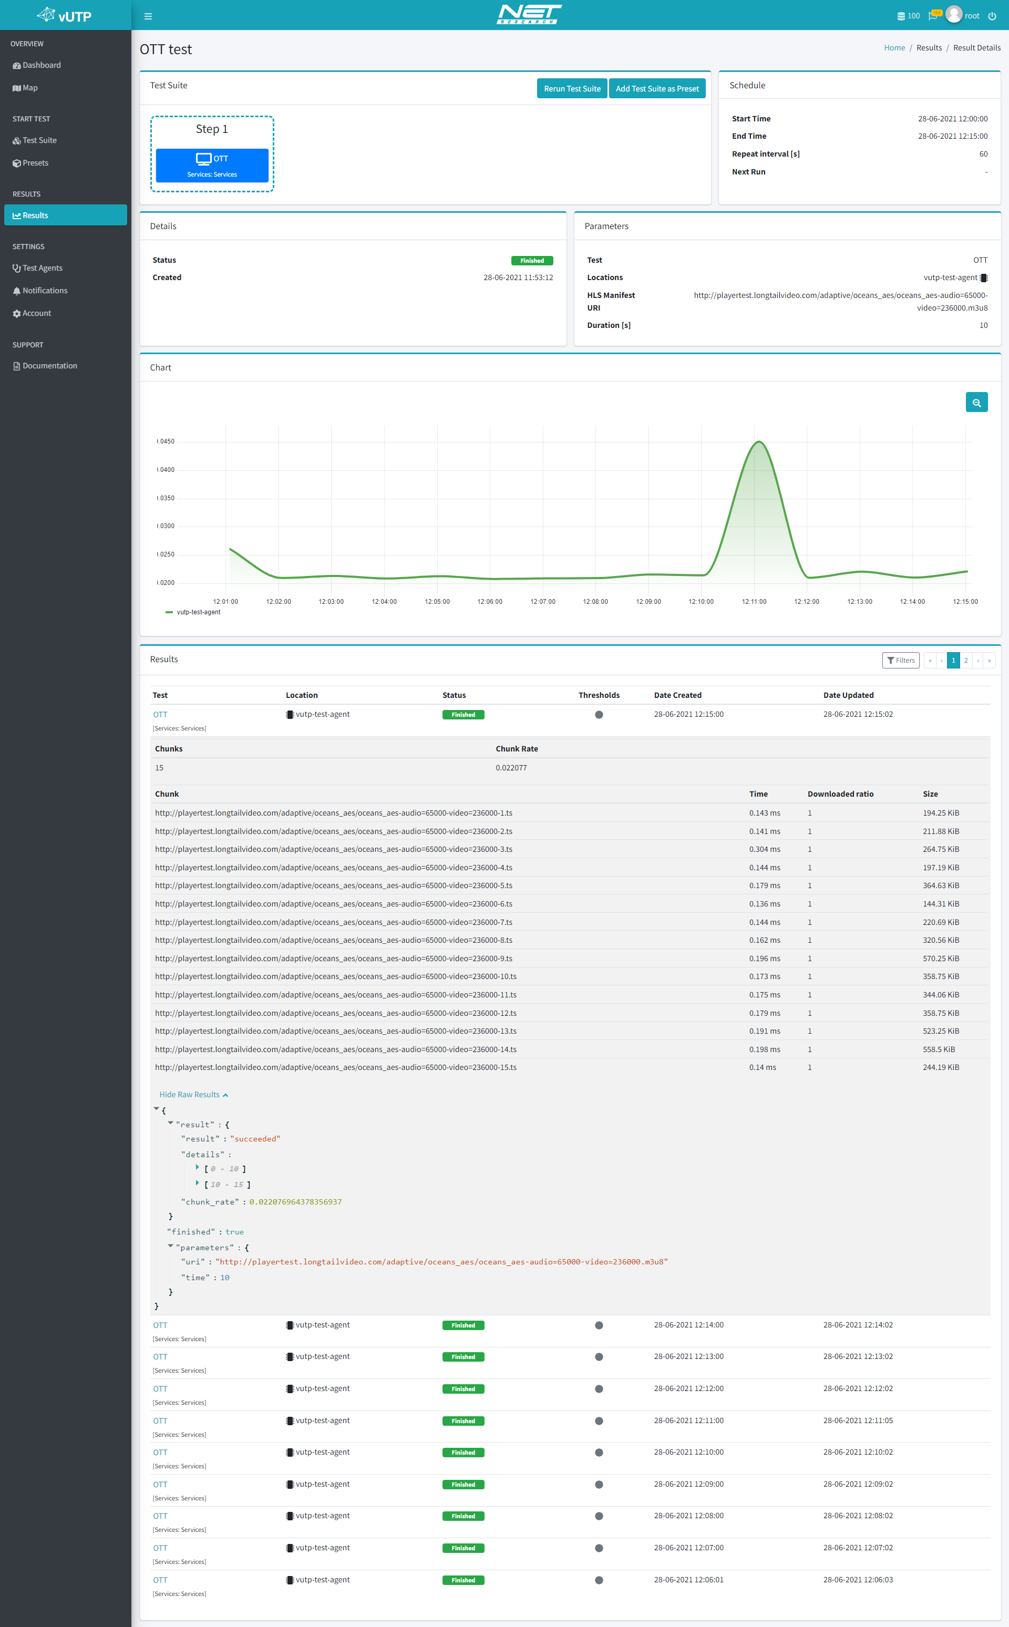Expand OTT result from 12:13:00
The height and width of the screenshot is (1627, 1009).
160,1356
